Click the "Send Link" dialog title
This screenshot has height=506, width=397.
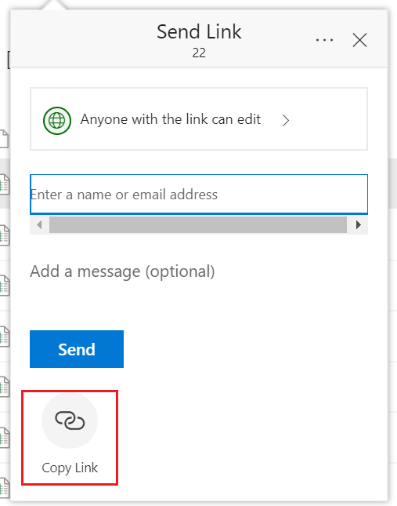click(x=199, y=31)
